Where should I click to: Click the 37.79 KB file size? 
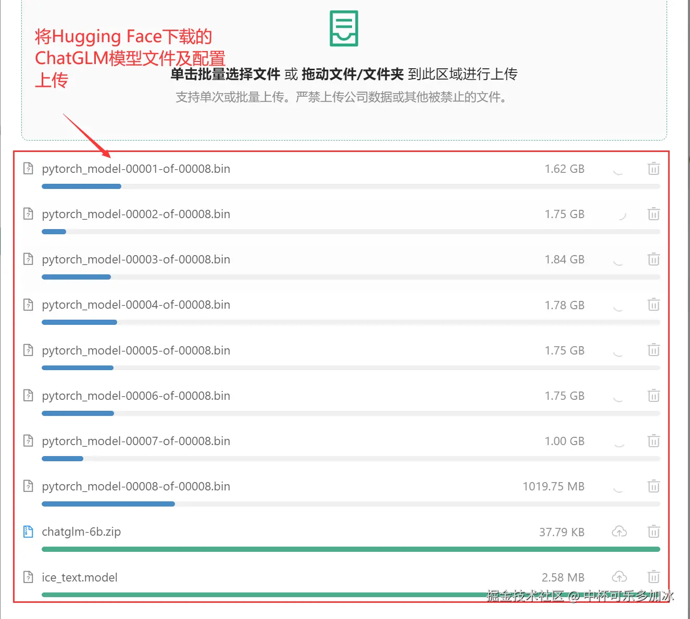pyautogui.click(x=562, y=532)
